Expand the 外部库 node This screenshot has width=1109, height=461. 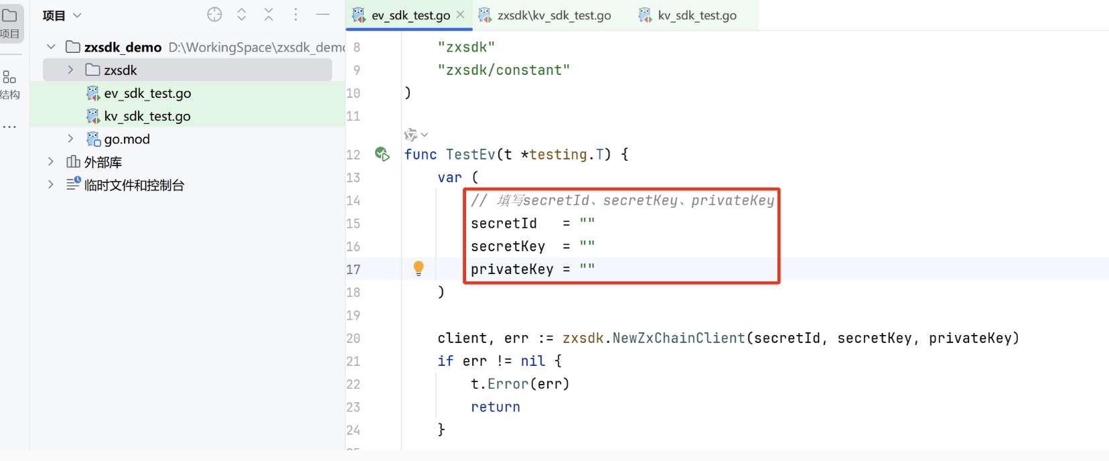point(51,161)
